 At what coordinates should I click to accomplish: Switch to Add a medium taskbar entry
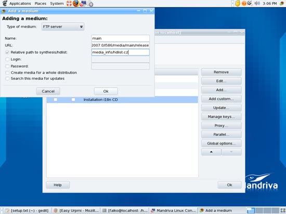click(x=222, y=210)
